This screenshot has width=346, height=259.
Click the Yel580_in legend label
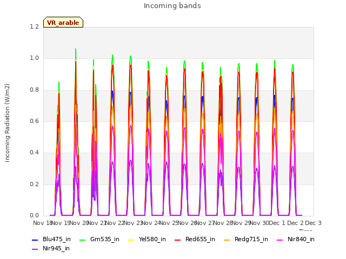click(152, 239)
